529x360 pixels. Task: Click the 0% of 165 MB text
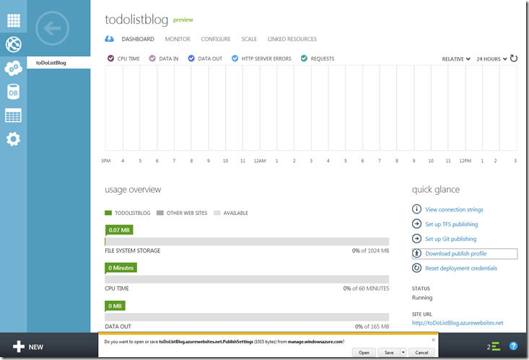(x=372, y=327)
